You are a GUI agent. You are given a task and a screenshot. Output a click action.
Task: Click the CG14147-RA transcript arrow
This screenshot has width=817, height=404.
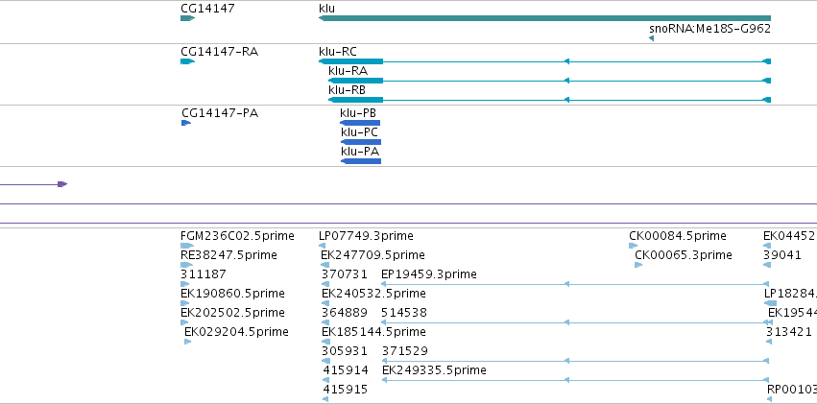[187, 61]
